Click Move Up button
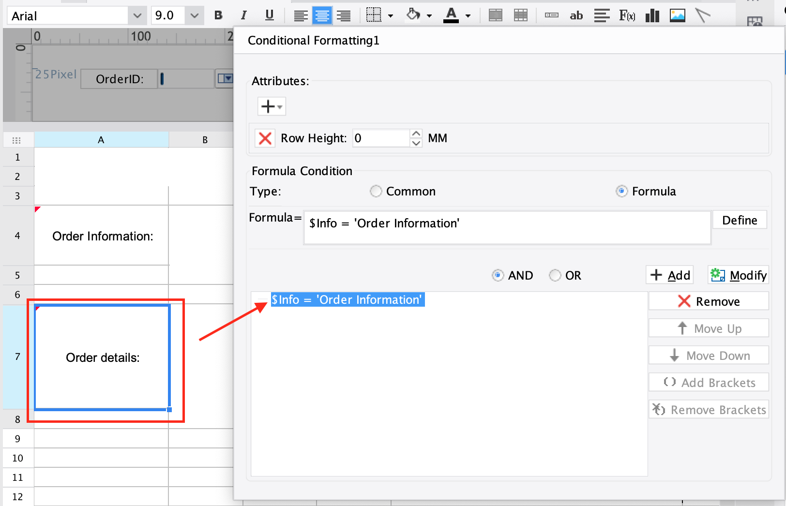 pyautogui.click(x=709, y=328)
